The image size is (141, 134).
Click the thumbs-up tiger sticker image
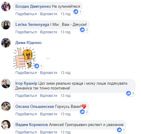point(24,58)
